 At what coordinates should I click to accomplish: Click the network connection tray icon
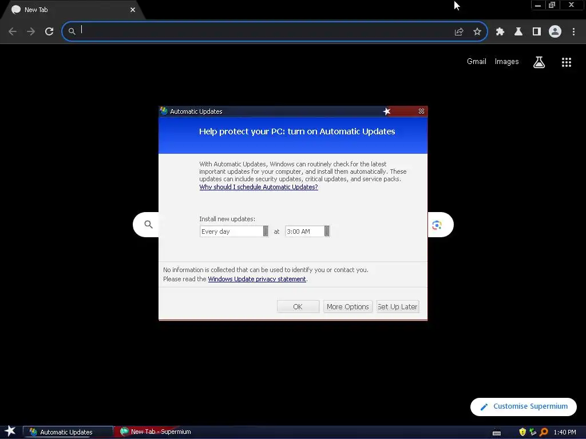point(533,432)
